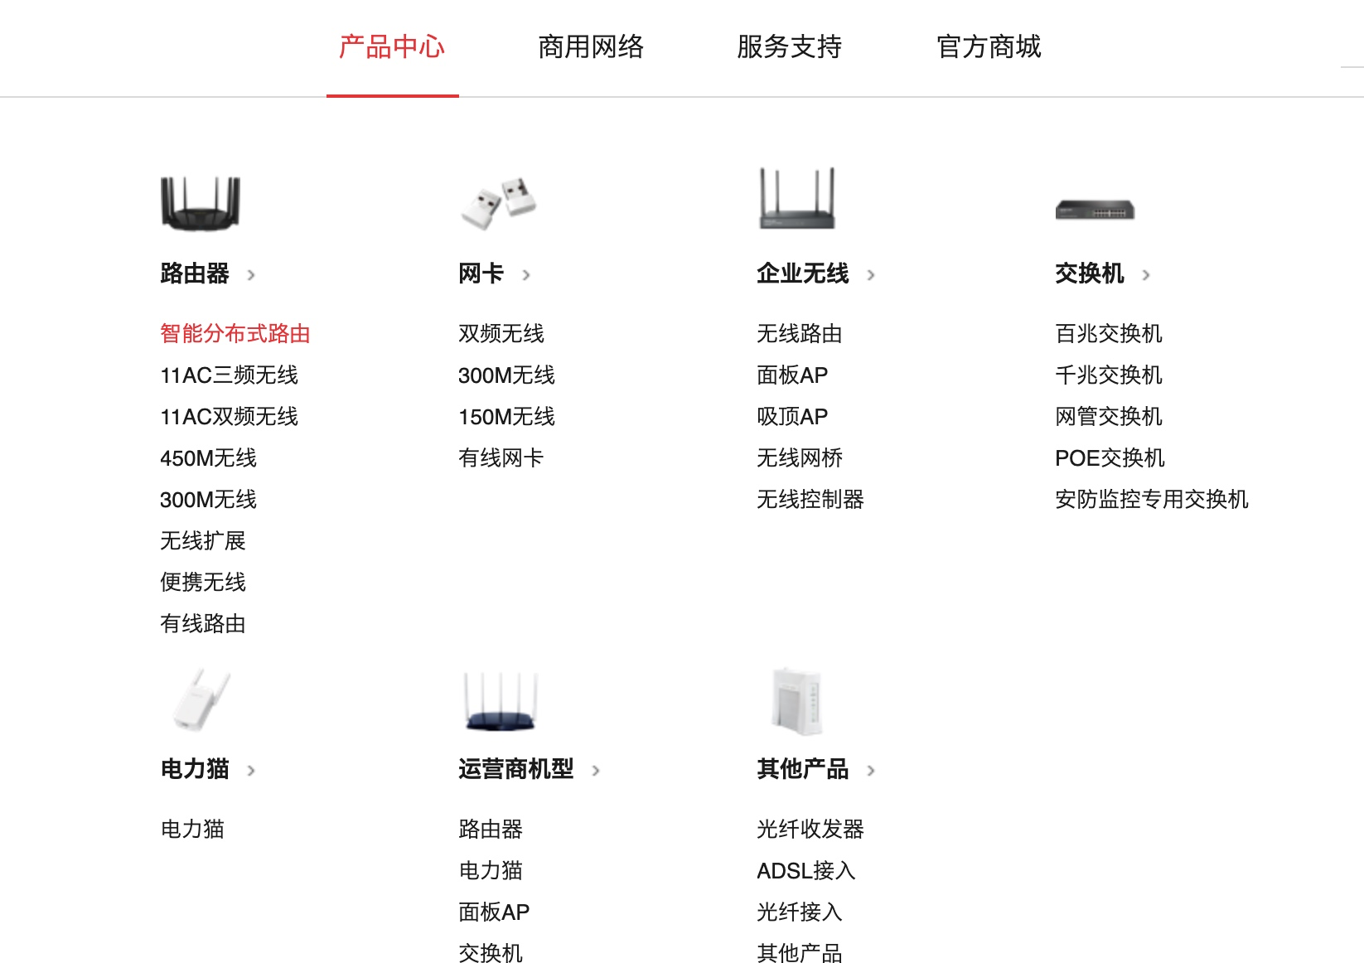Click the USB network card image
1364x963 pixels.
499,202
